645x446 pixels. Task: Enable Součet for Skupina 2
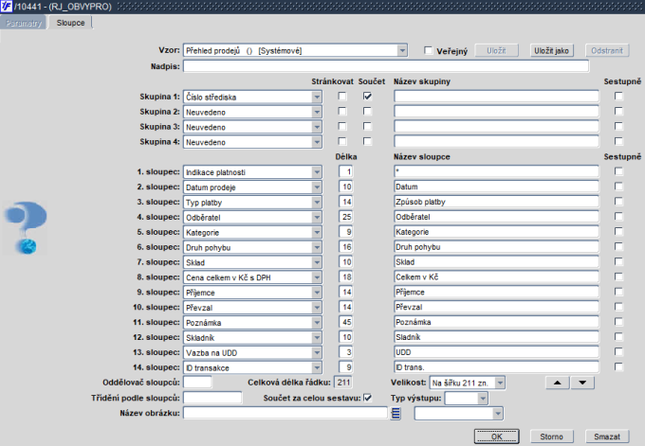click(367, 112)
